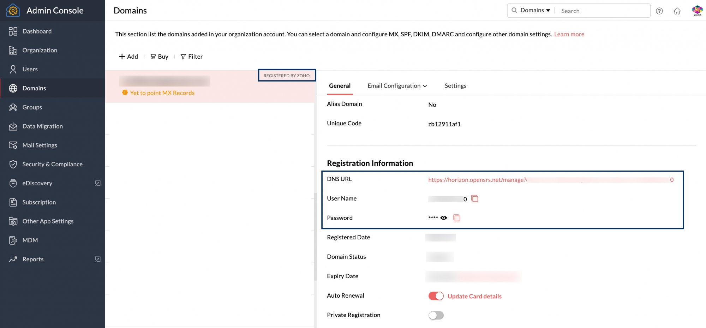Viewport: 706px width, 328px height.
Task: Open the Filter options for domains
Action: tap(191, 56)
